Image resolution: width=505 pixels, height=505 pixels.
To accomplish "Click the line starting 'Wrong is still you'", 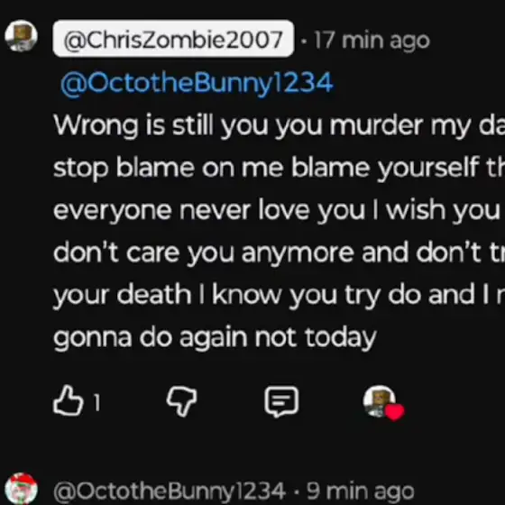I will 279,126.
